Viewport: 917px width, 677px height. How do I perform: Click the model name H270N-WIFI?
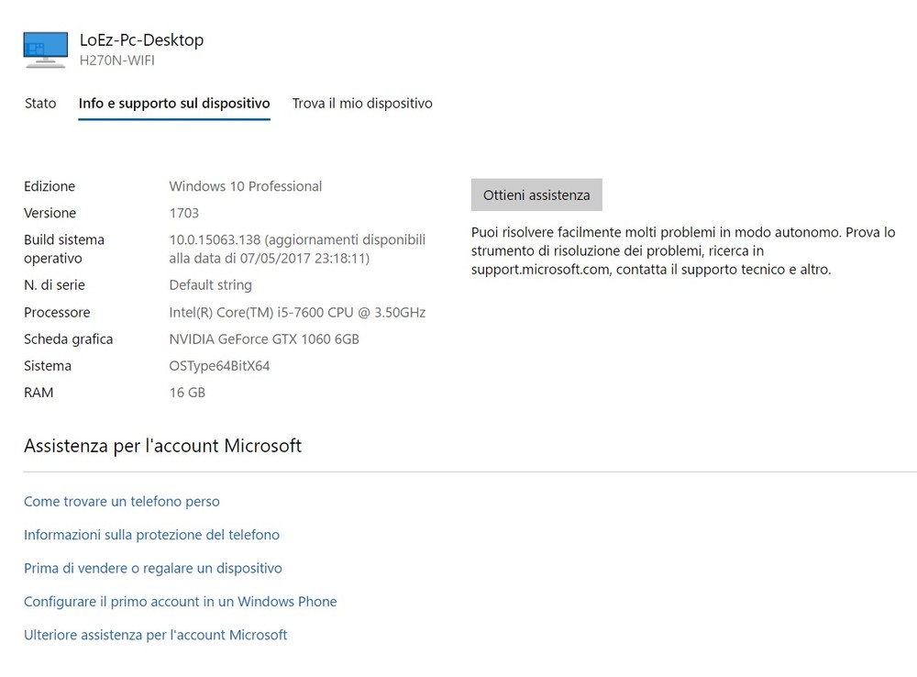click(117, 61)
